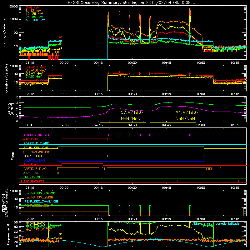250x250 pixels.
Task: Click the 0.3-0.8 MeV legend label
Action: point(36,71)
